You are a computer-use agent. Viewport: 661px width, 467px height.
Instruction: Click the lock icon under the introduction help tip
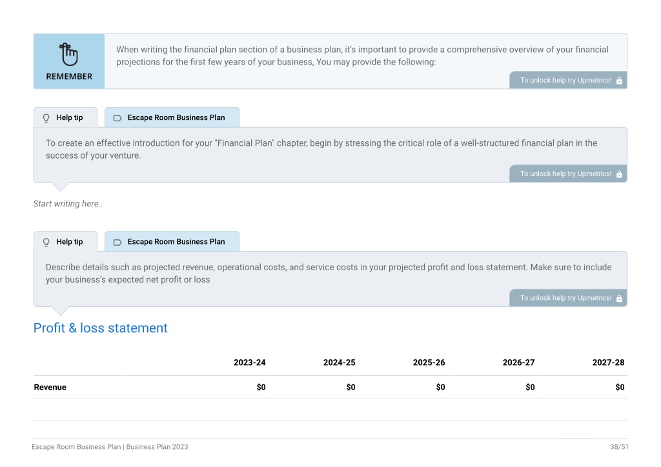coord(619,174)
